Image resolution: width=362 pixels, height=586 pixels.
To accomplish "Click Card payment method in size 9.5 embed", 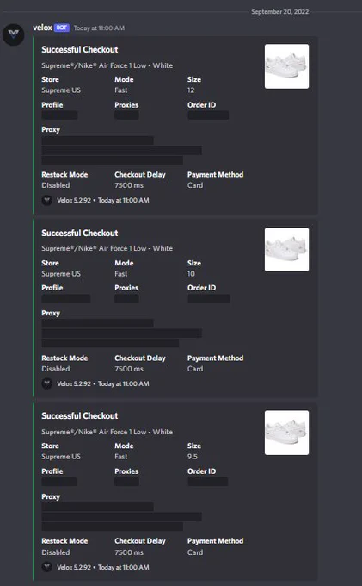I will (195, 552).
